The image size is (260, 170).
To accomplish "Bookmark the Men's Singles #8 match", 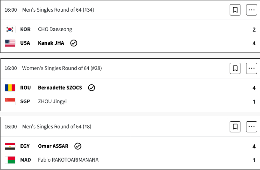I will tap(235, 127).
